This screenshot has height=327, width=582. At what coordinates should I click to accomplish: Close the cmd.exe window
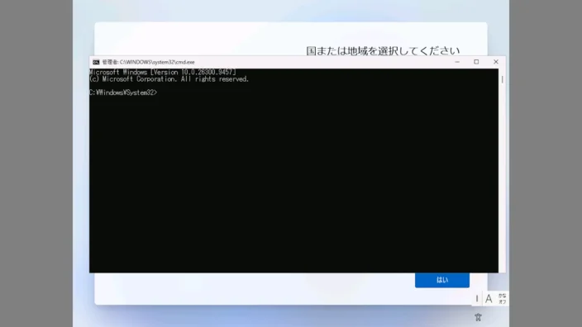click(x=496, y=62)
